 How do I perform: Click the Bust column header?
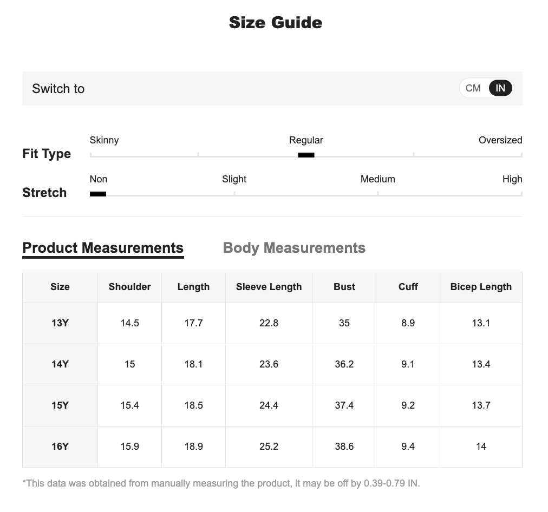click(344, 287)
